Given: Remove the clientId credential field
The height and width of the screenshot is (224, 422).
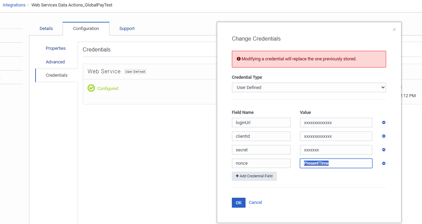Looking at the screenshot, I should (x=384, y=136).
